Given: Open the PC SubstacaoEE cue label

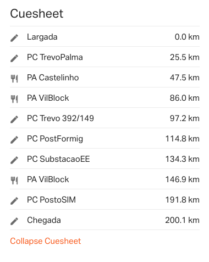Looking at the screenshot, I should pos(58,159).
